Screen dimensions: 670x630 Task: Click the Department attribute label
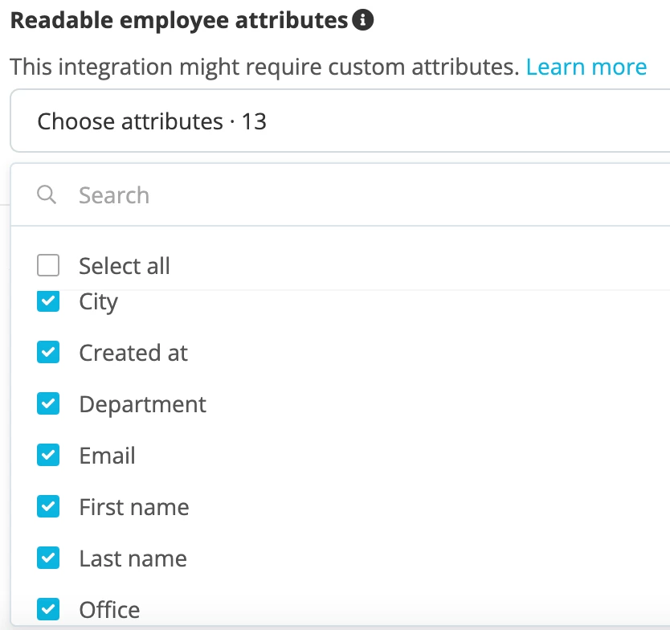click(143, 404)
